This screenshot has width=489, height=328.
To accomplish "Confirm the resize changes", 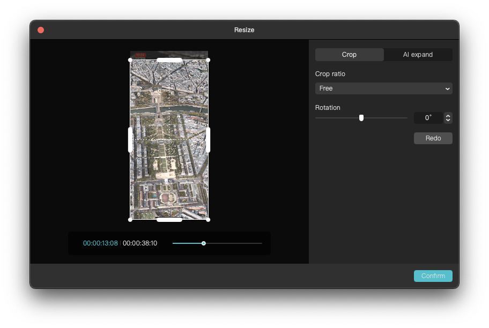I will pos(433,276).
